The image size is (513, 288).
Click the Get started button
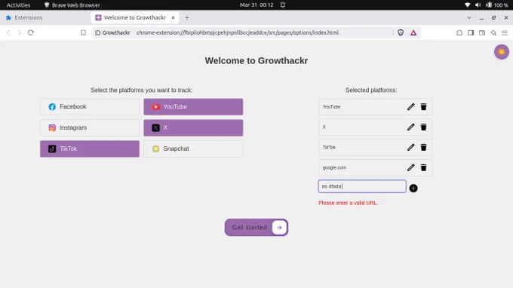pyautogui.click(x=256, y=228)
